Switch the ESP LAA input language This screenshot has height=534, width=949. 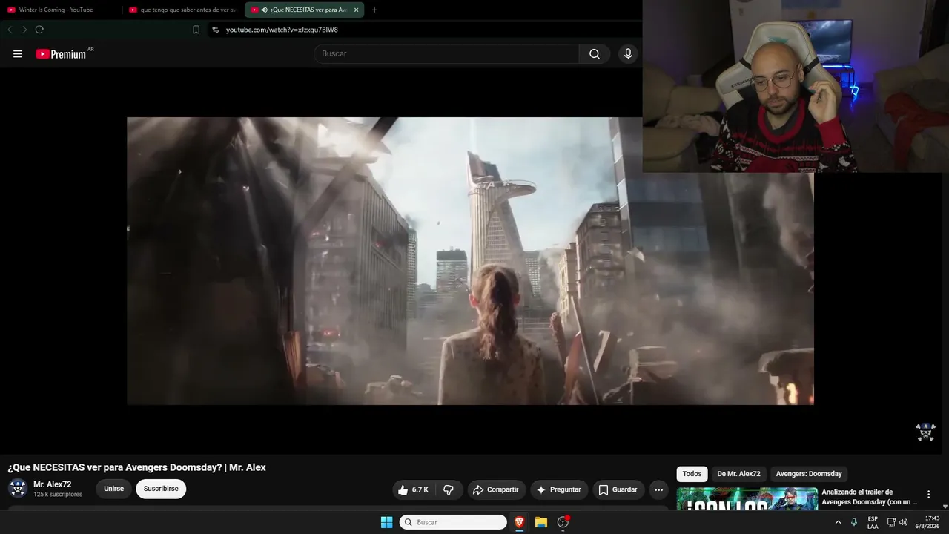873,522
